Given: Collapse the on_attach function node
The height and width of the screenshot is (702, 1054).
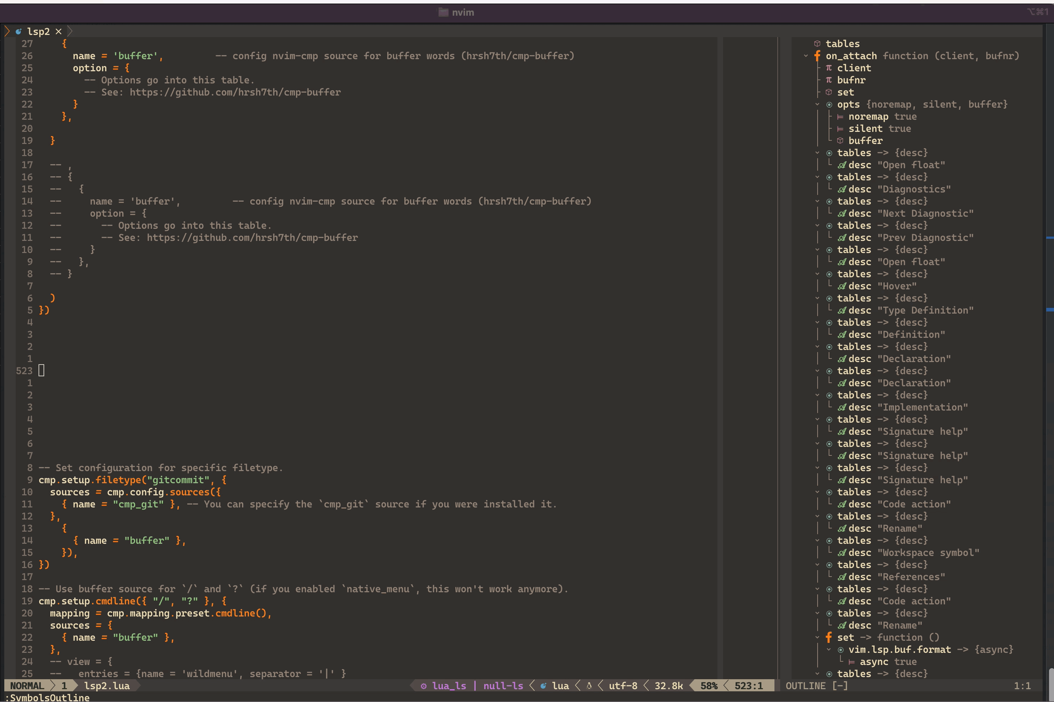Looking at the screenshot, I should 806,56.
